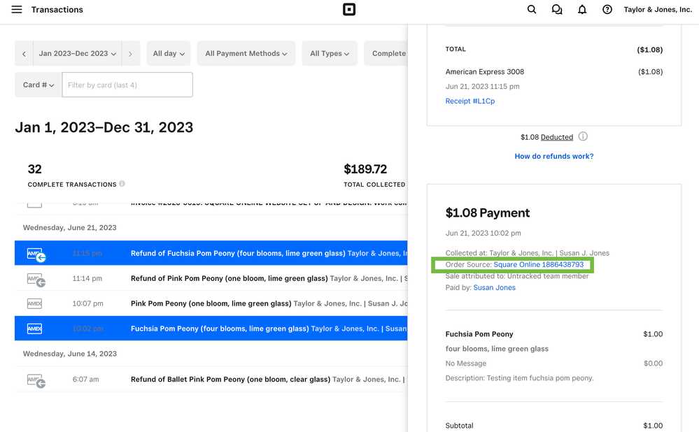Open How do refunds work? link
This screenshot has height=432, width=699.
click(554, 157)
